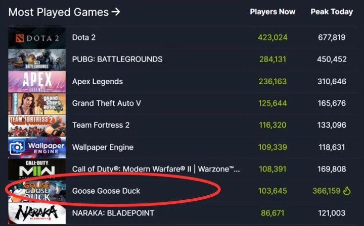Viewport: 364px width, 226px height.
Task: Open the Goose Goose Duck title link
Action: click(x=106, y=191)
